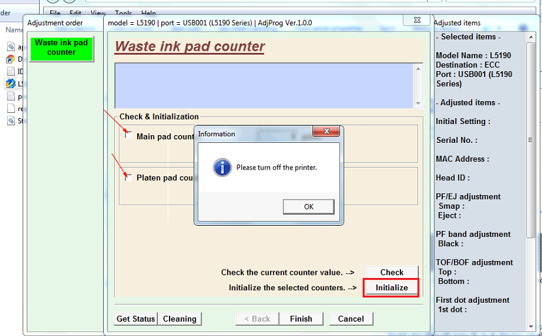Click the 'Waste ink pad counter' heading

[190, 47]
